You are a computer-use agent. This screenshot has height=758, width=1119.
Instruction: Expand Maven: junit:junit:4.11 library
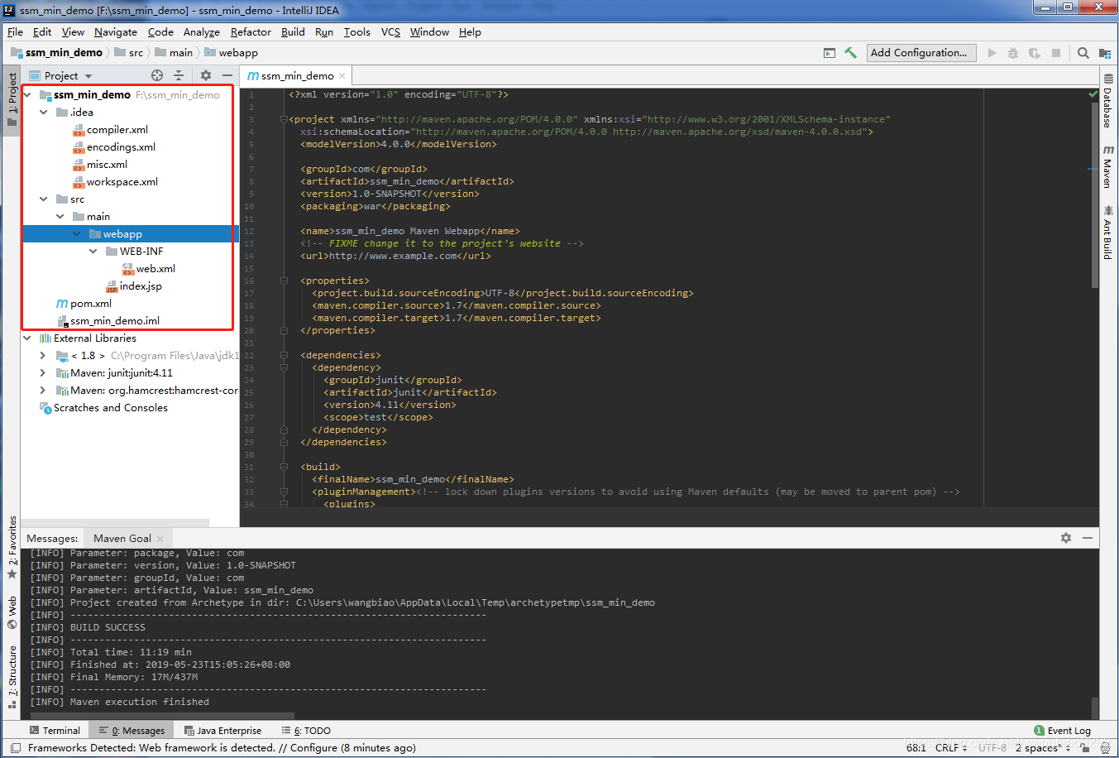43,372
